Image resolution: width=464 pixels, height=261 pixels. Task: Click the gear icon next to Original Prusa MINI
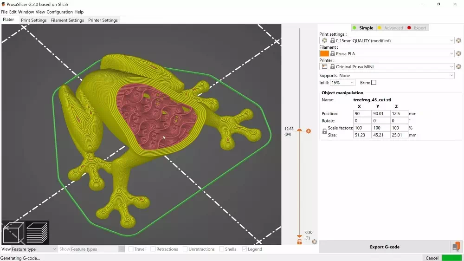458,67
